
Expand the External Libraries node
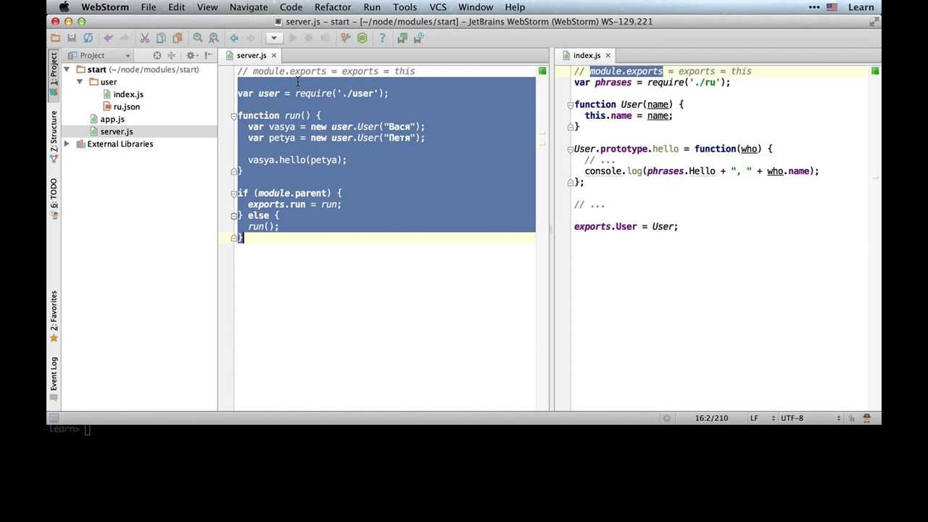point(67,144)
